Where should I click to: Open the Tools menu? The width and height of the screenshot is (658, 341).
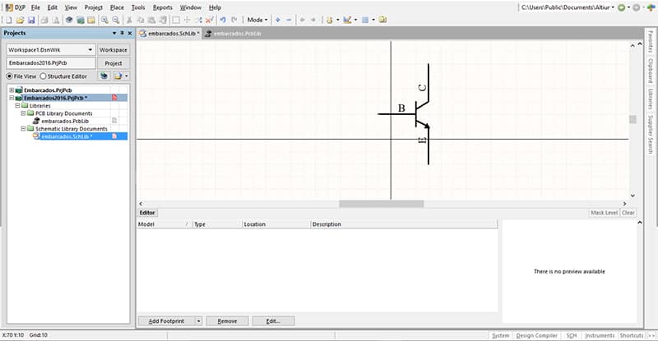coord(137,7)
